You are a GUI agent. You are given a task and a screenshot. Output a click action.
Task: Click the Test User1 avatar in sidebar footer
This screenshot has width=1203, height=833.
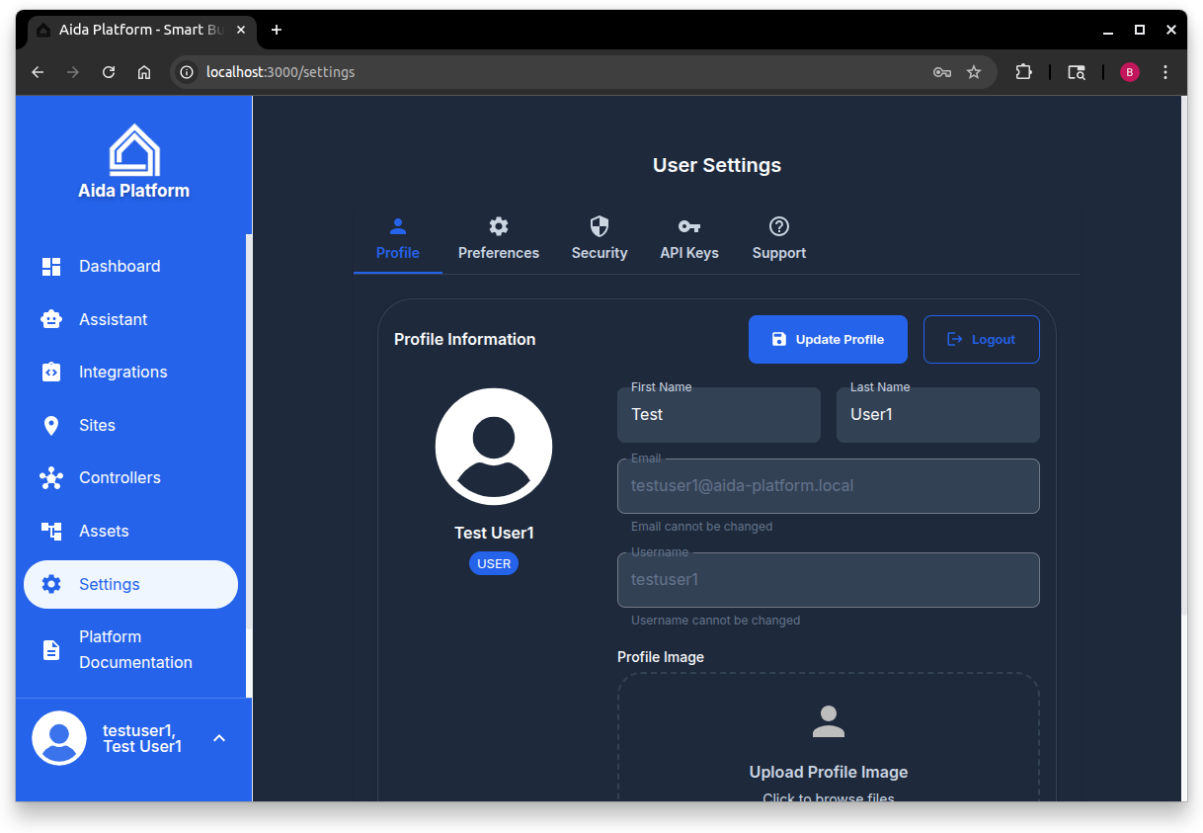58,737
